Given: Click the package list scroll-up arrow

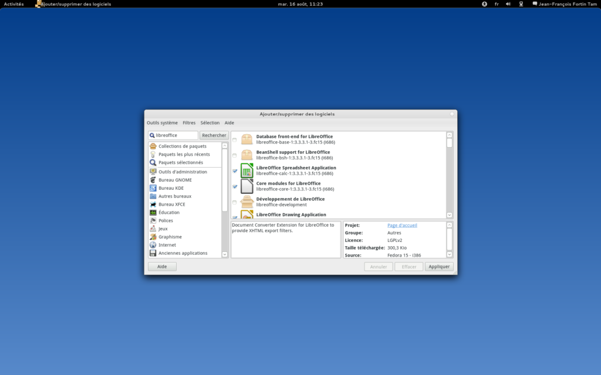Looking at the screenshot, I should coord(449,135).
